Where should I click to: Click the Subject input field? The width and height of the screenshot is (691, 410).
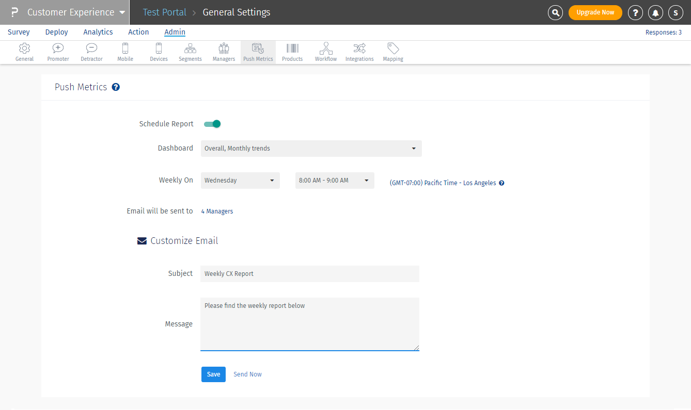310,274
